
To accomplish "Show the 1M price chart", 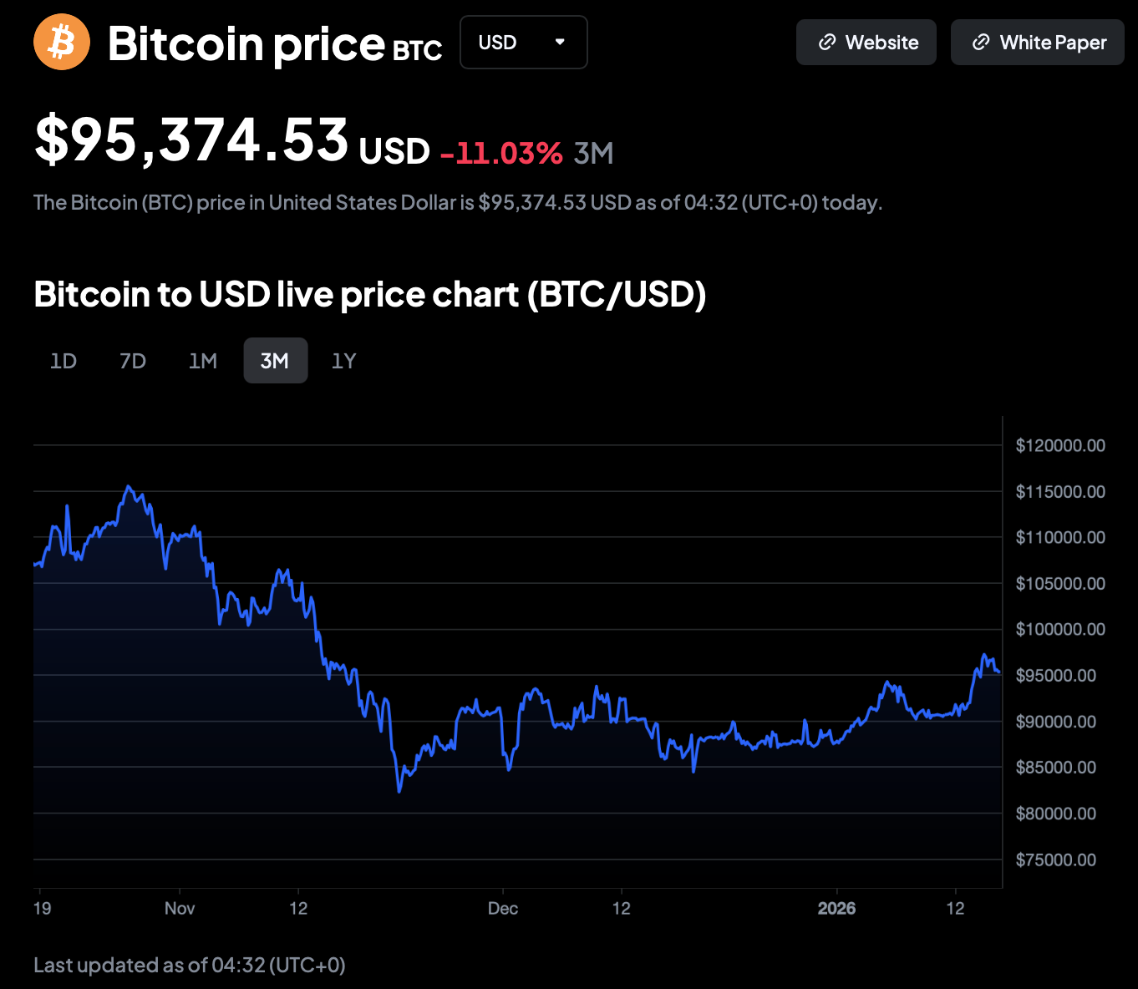I will click(x=203, y=361).
